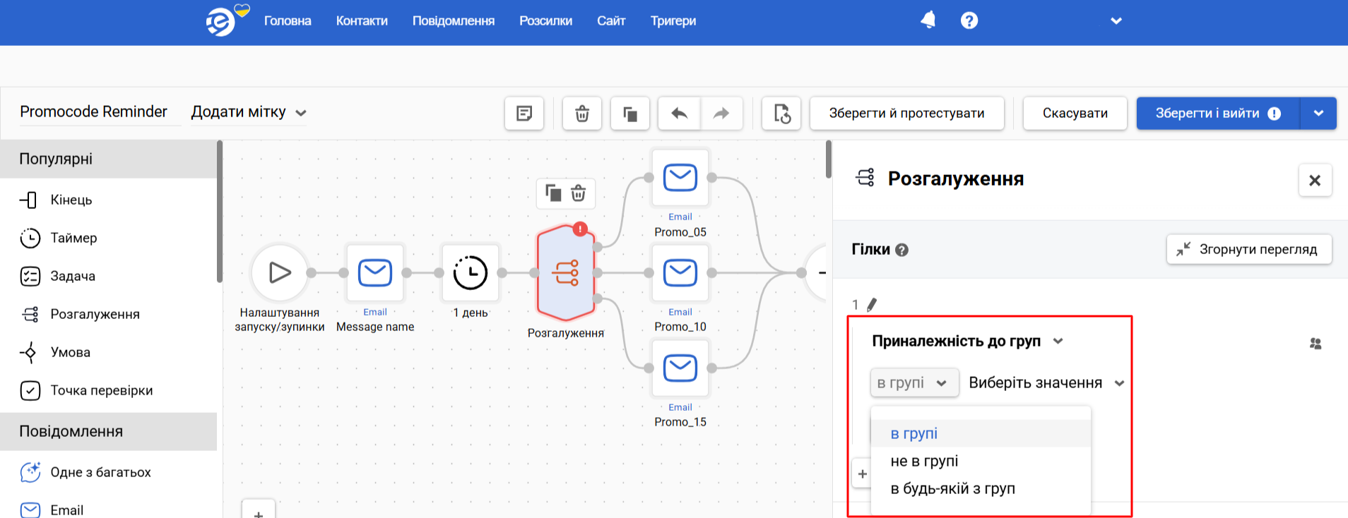Click the Скасувати button
Viewport: 1348px width, 518px height.
click(x=1075, y=113)
